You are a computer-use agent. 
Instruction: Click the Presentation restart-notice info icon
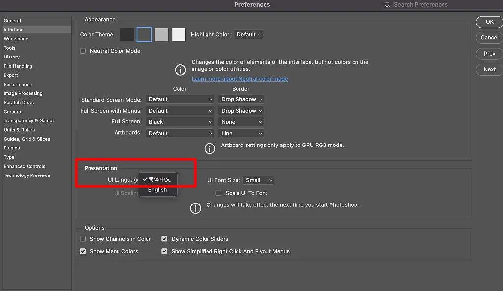coord(195,208)
